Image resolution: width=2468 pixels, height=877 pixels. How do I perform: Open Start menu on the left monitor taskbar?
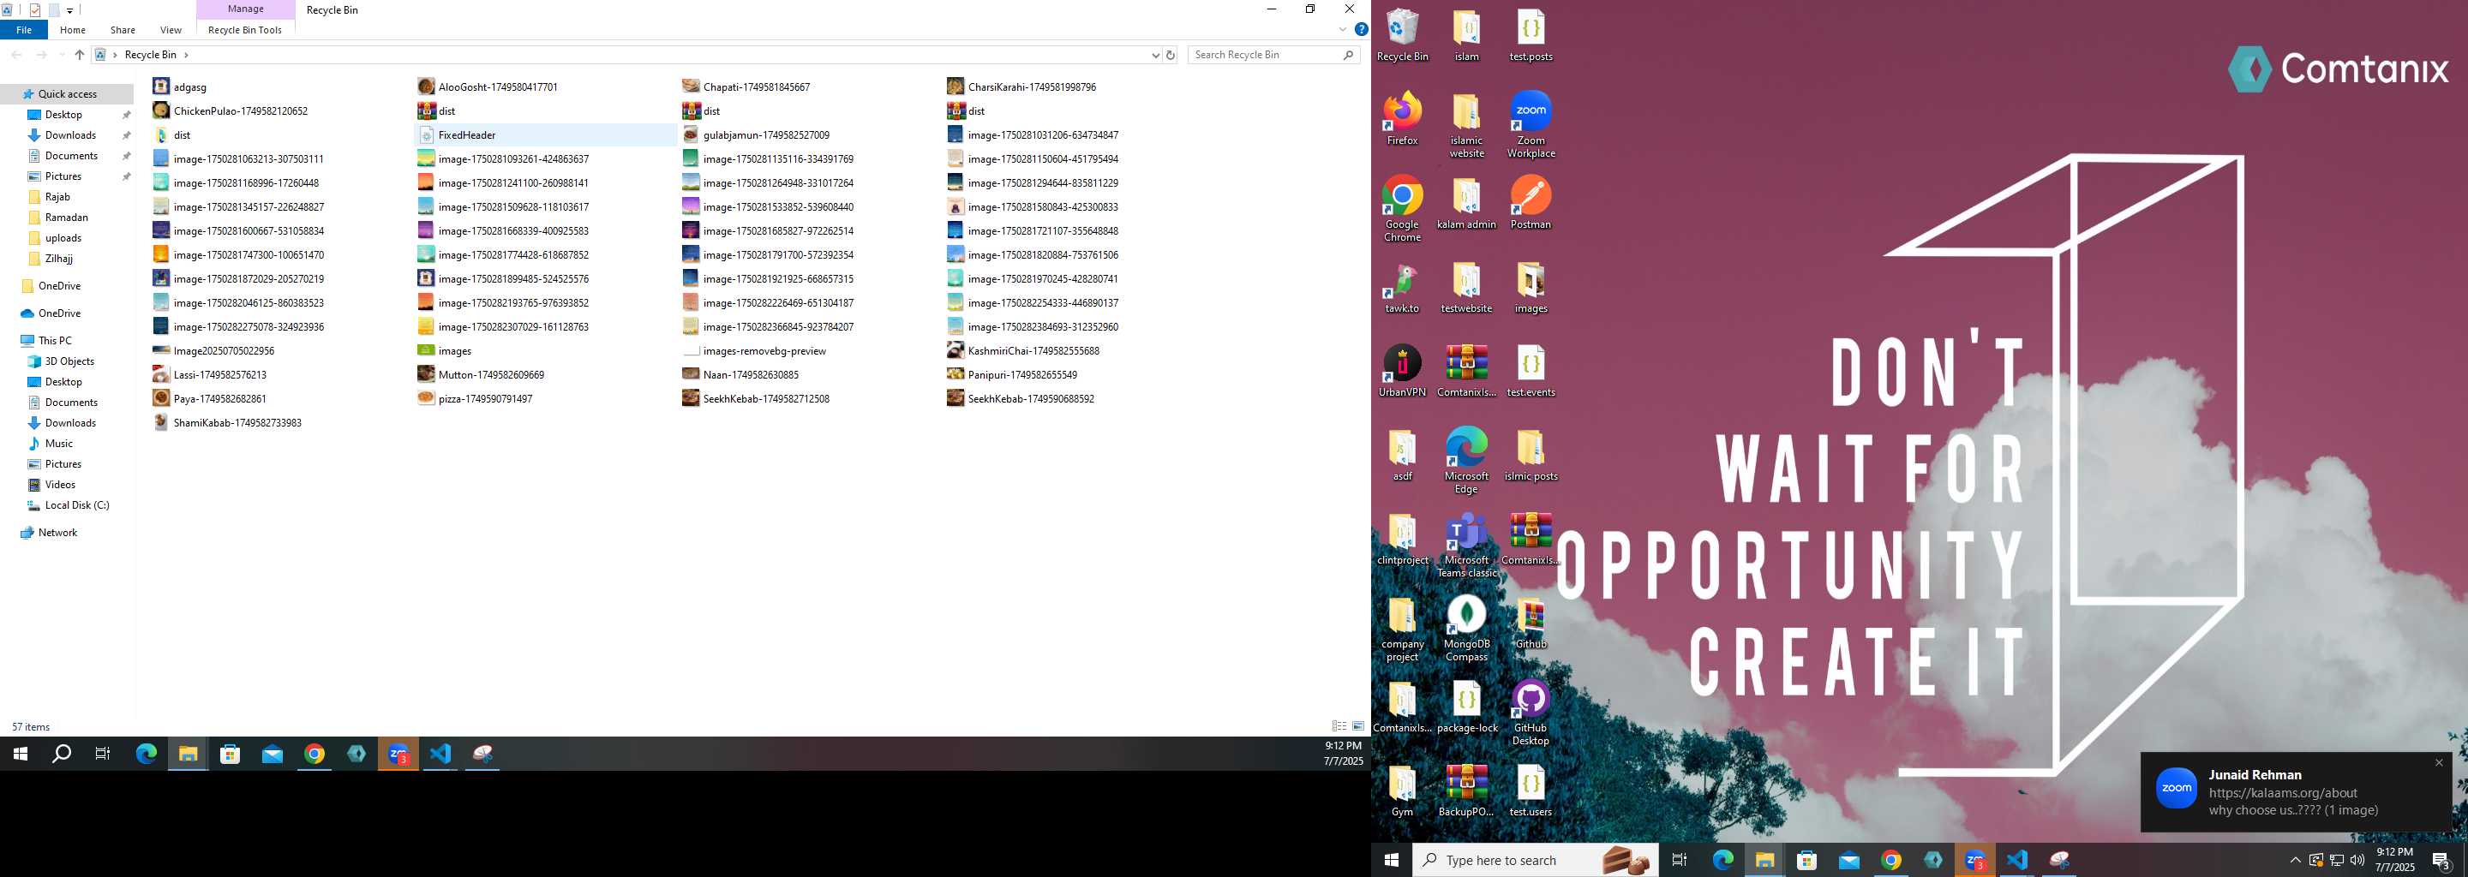click(x=20, y=754)
